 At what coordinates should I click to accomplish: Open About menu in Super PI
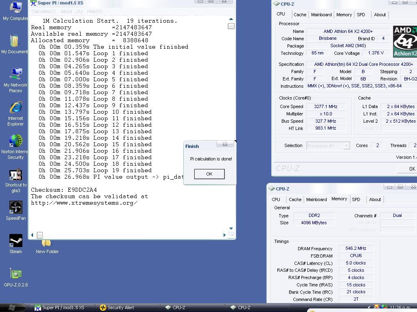tap(71, 11)
